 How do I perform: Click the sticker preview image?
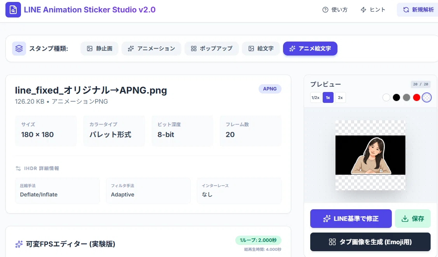(x=370, y=155)
